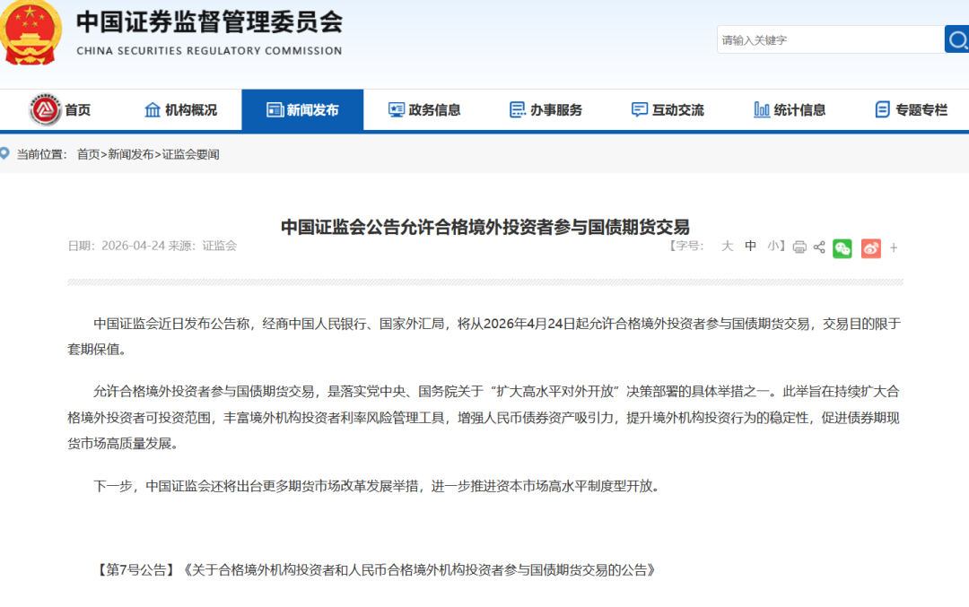
Task: Click the document icon beside 办事服务
Action: pos(517,109)
